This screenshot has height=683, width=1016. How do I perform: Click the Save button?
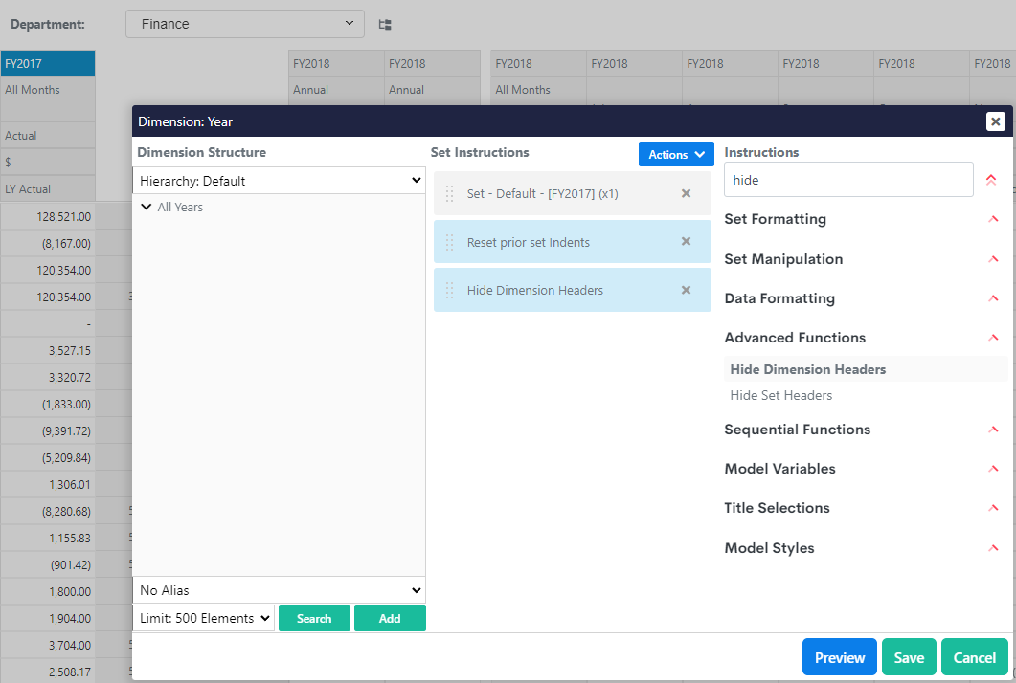click(908, 657)
